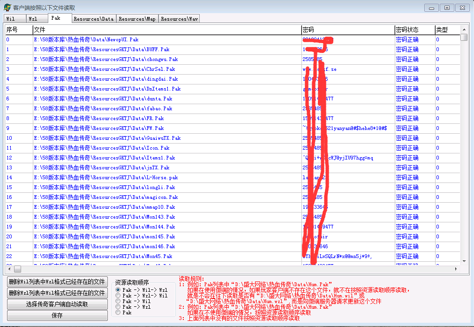Click 密码正确 status in row 0
This screenshot has height=327, width=474.
pyautogui.click(x=407, y=39)
